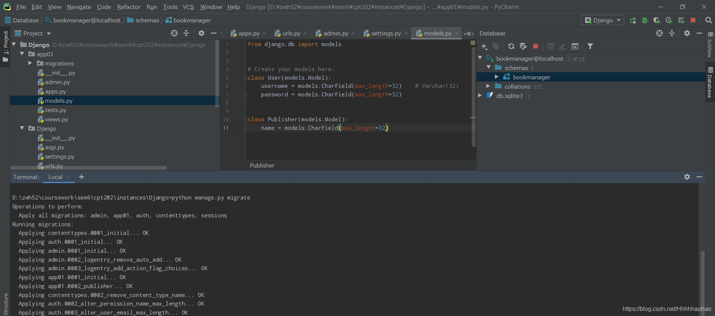
Task: Collapse the Django root project folder
Action: (x=14, y=44)
